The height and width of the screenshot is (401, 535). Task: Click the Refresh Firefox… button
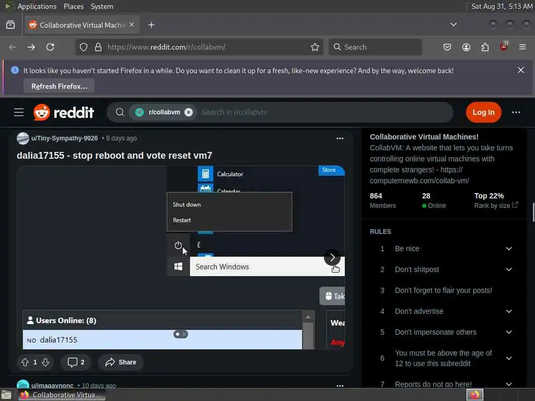(59, 86)
